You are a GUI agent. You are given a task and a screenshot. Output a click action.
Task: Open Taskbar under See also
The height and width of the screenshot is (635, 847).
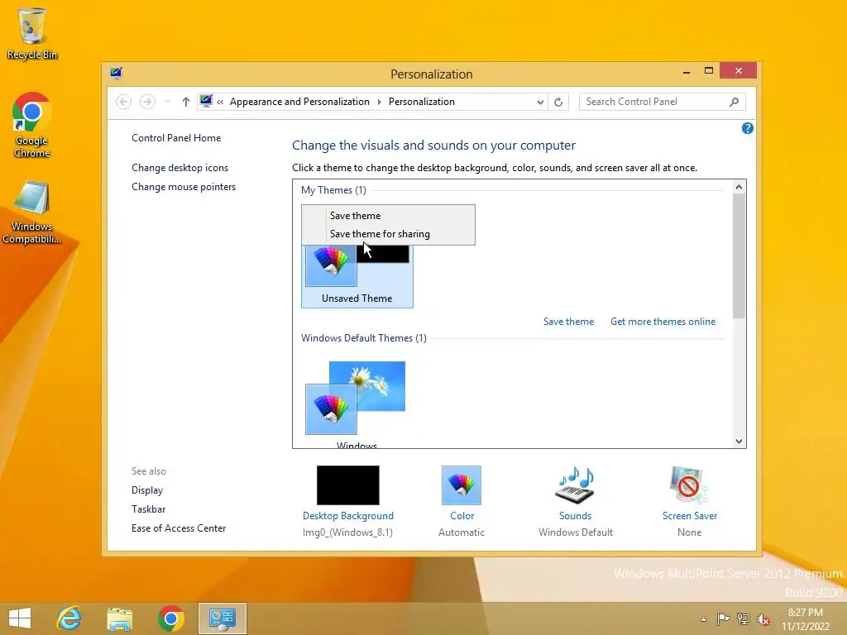(x=148, y=509)
